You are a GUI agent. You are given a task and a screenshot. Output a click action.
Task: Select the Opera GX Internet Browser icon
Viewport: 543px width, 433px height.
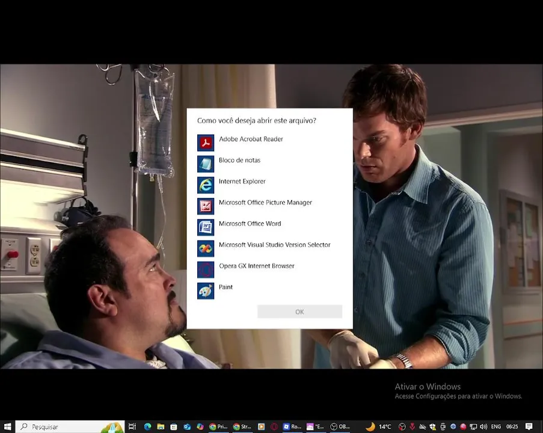206,269
